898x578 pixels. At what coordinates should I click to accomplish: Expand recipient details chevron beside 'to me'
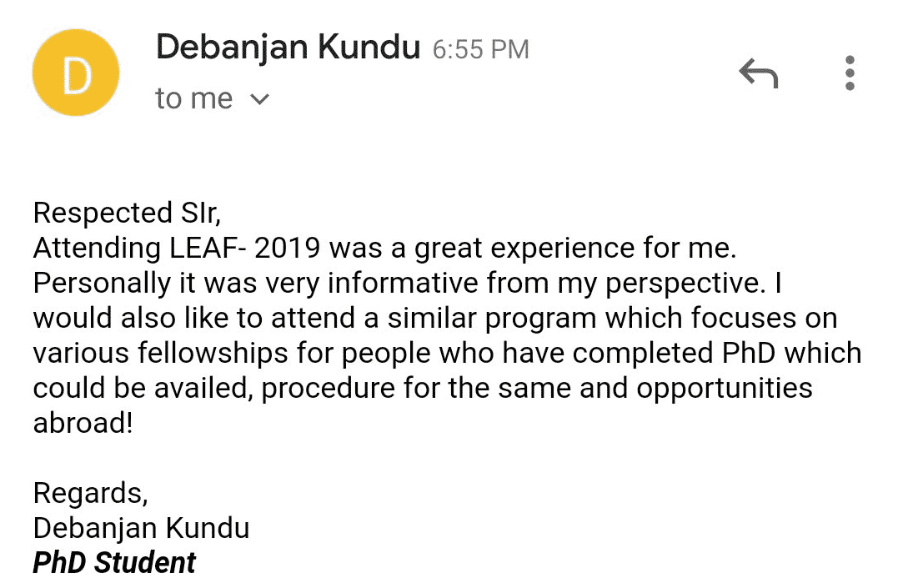point(259,100)
